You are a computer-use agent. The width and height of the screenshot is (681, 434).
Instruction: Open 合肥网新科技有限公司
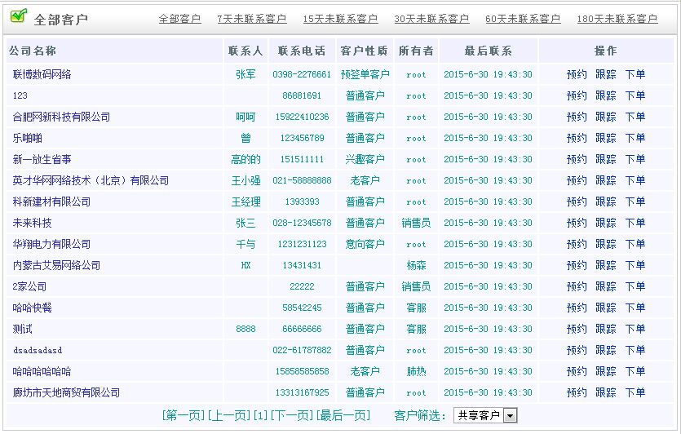point(61,117)
